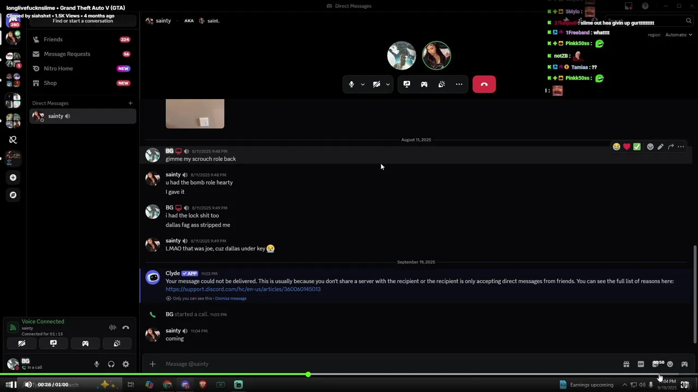Viewport: 698px width, 392px height.
Task: Open the region Automatic dropdown
Action: pyautogui.click(x=679, y=35)
